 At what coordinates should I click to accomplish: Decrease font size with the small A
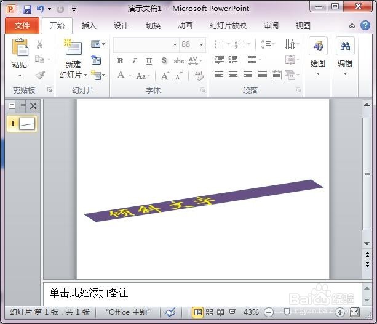pos(179,76)
